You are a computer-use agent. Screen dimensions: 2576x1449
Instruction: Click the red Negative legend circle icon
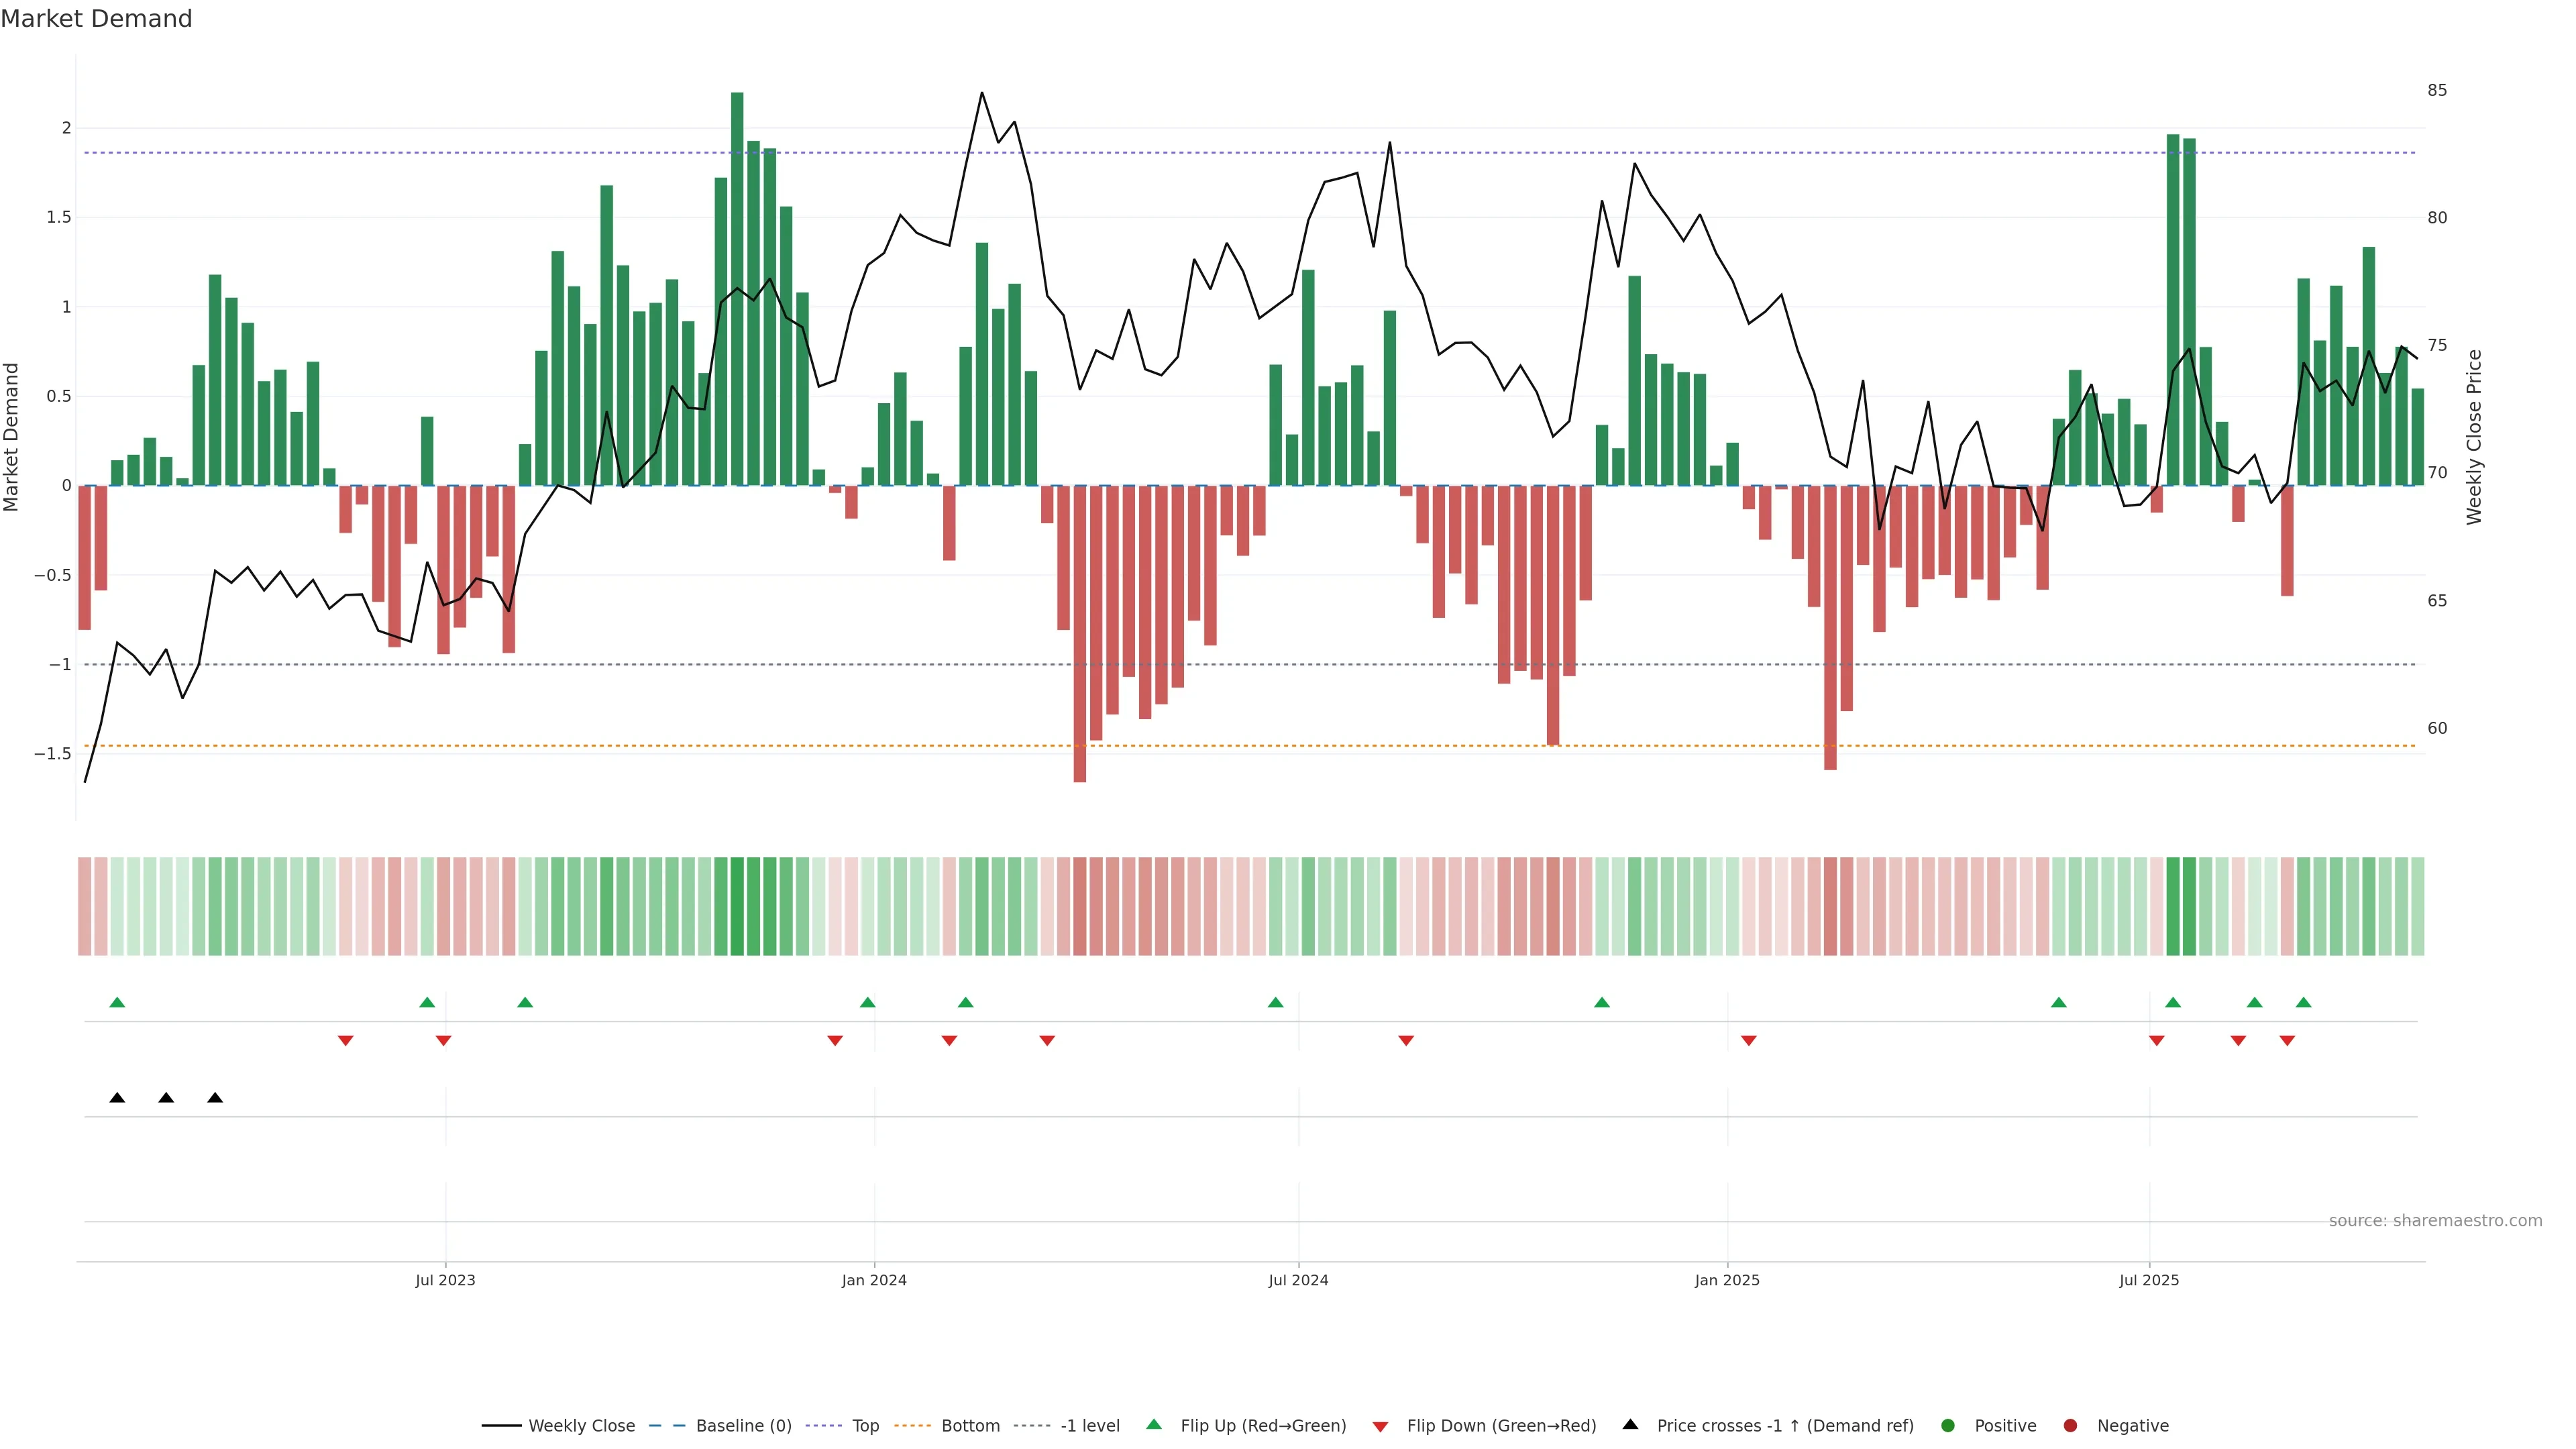[x=2070, y=1426]
